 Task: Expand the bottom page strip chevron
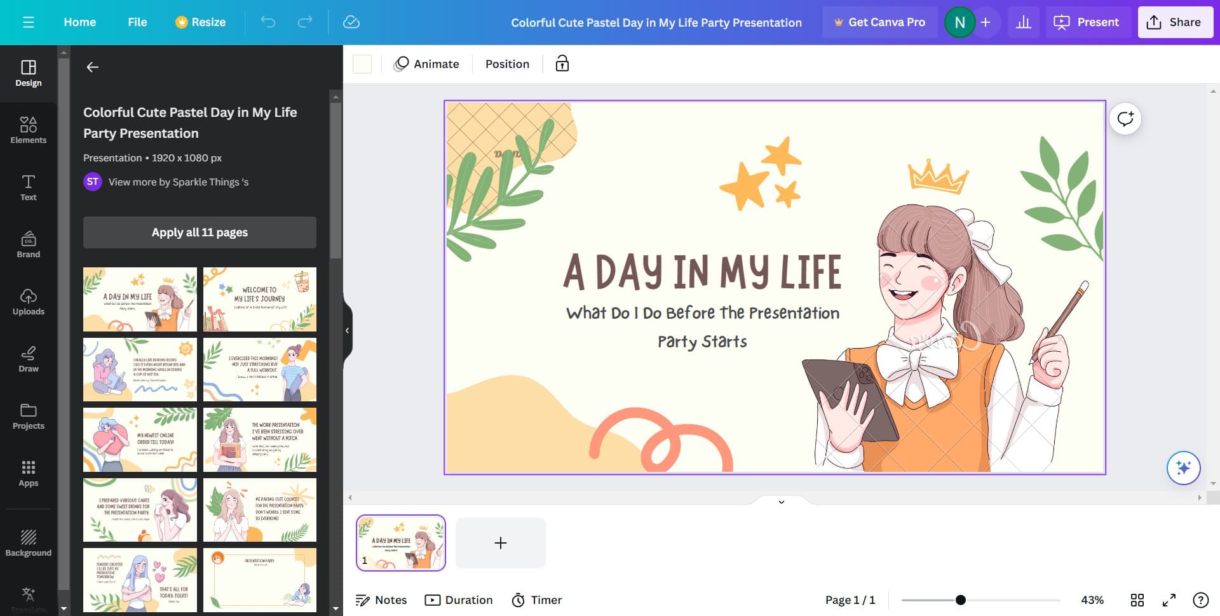pos(781,502)
